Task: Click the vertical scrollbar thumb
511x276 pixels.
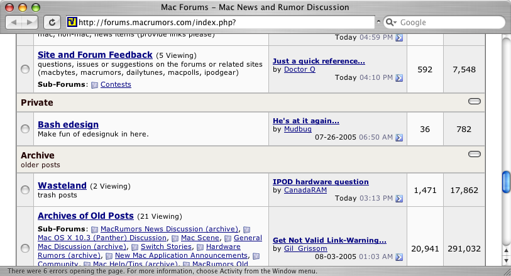Action: [x=506, y=182]
